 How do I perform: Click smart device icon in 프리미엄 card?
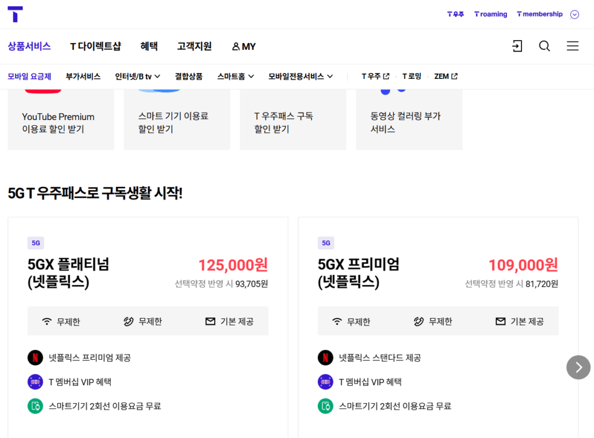point(325,406)
